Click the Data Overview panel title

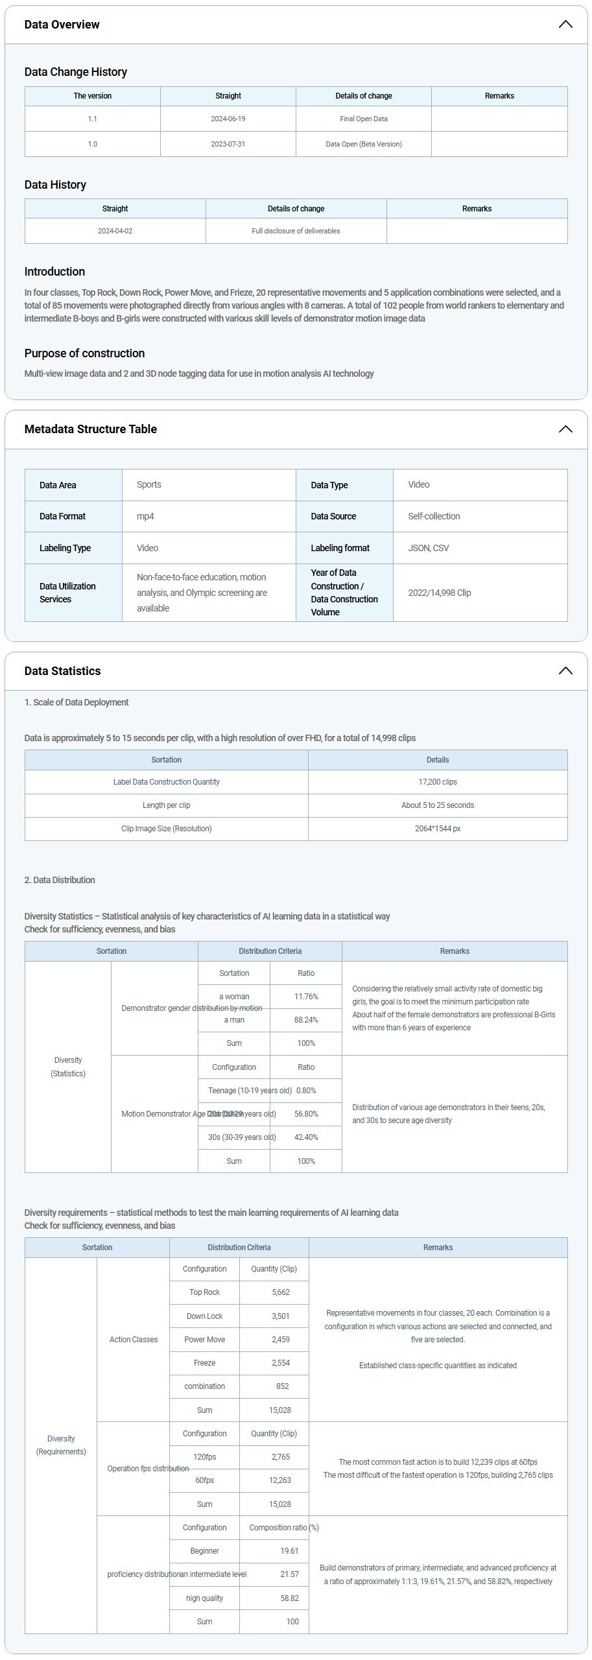click(x=62, y=25)
